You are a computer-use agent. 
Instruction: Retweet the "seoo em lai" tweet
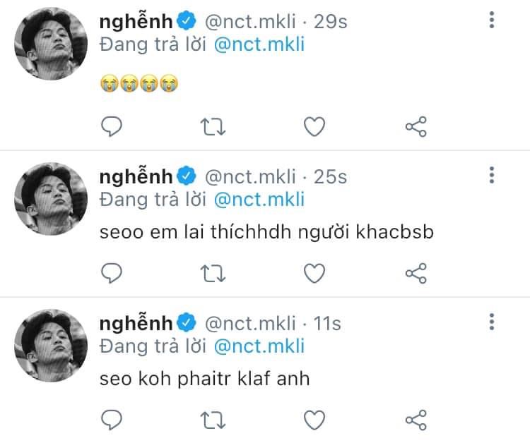pyautogui.click(x=213, y=273)
